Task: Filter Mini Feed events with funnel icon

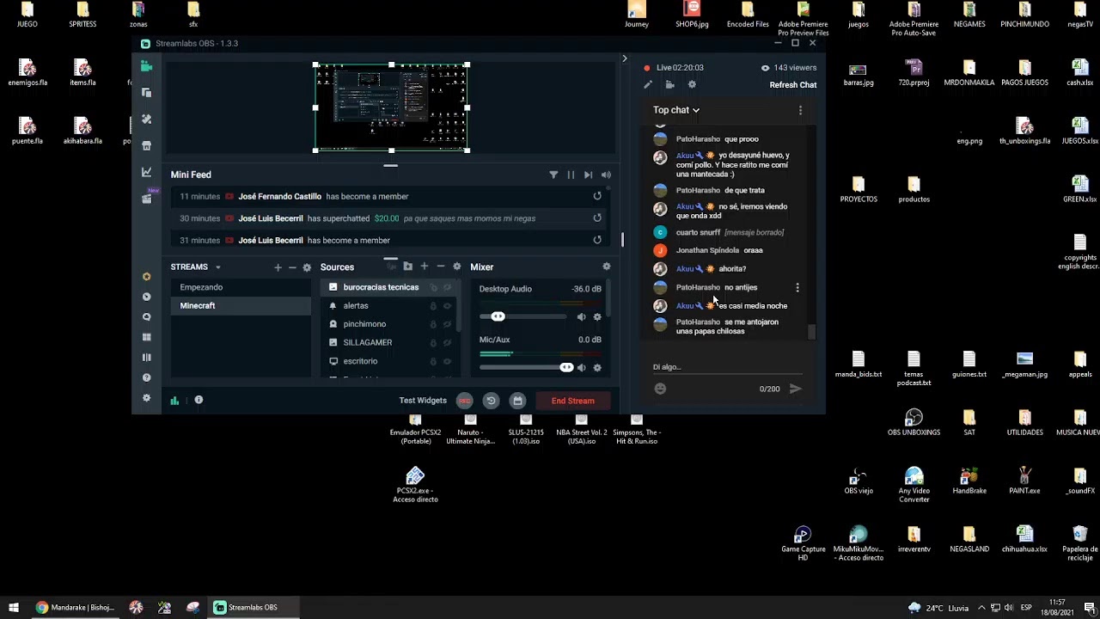Action: pyautogui.click(x=553, y=175)
